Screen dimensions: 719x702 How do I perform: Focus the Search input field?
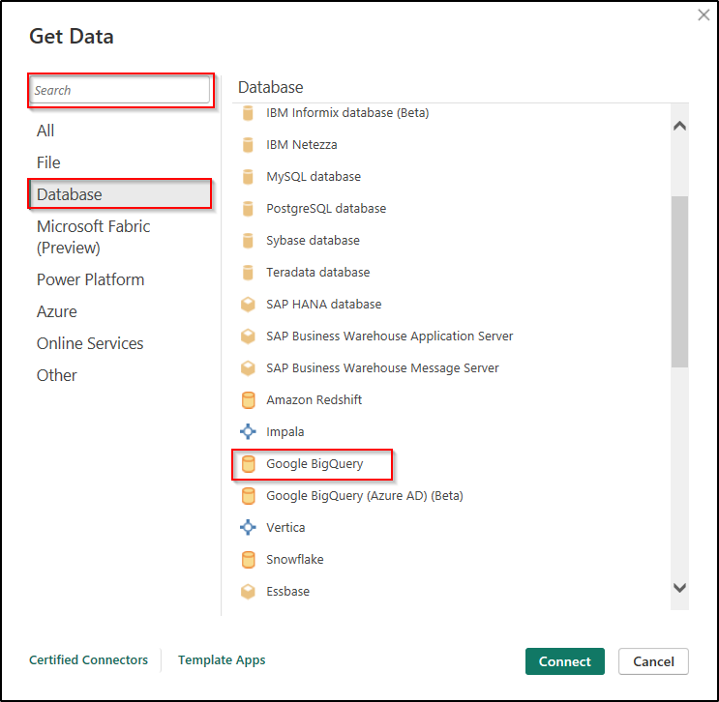point(120,90)
